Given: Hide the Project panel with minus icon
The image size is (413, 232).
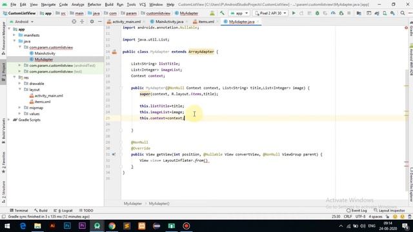Looking at the screenshot, I should (100, 21).
